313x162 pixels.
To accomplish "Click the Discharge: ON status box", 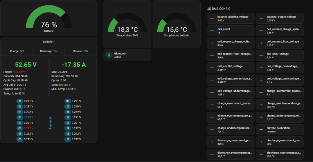I will (49, 51).
